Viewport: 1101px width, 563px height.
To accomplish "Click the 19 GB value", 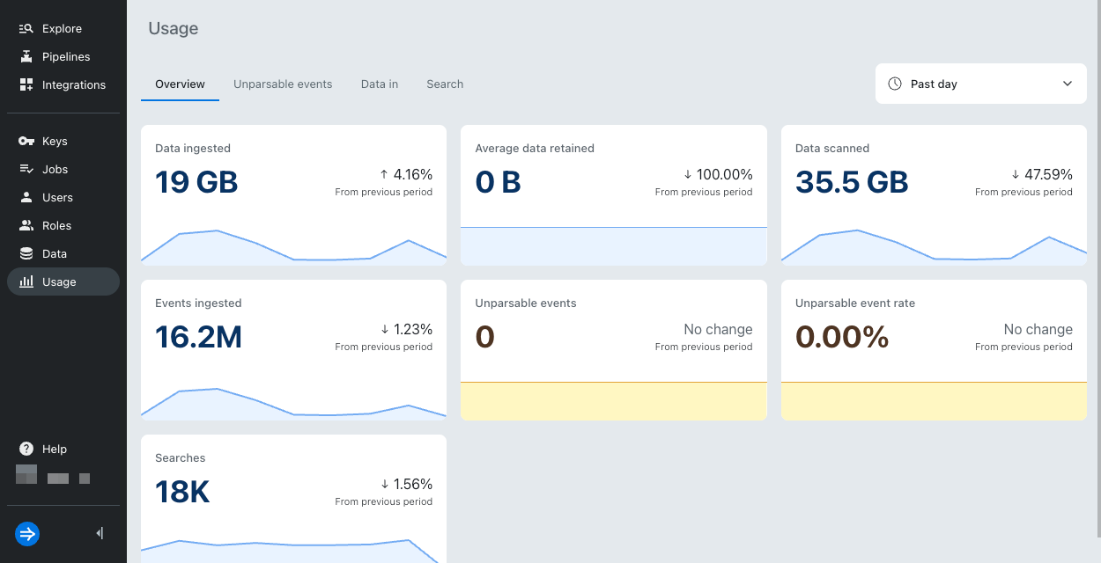I will [x=196, y=182].
